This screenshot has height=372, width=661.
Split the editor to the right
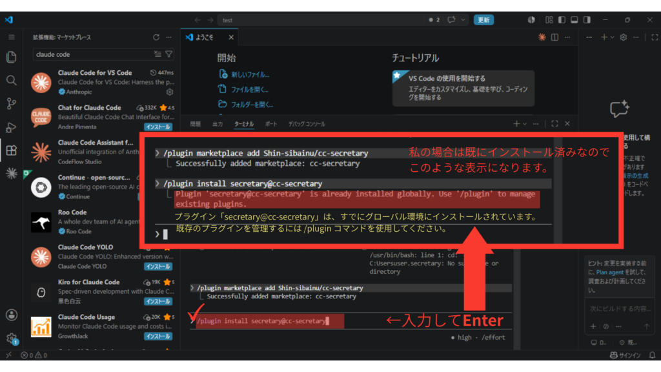554,37
